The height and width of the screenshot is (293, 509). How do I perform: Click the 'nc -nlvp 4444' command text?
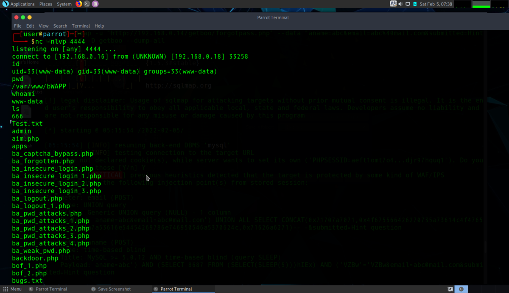(x=60, y=42)
